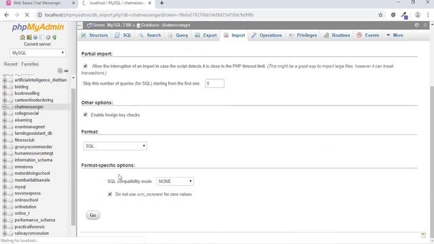Click the phpMyAdmin home icon
This screenshot has height=244, width=434.
click(22, 37)
